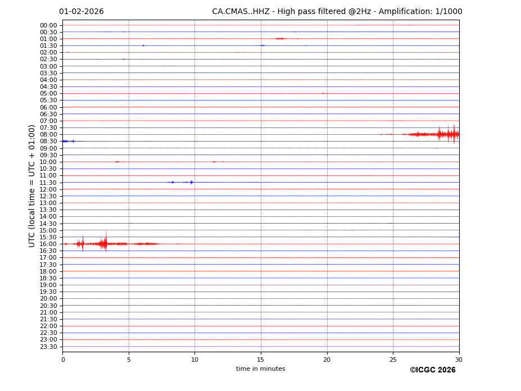The image size is (521, 391).
Task: Click the red event on the 01:00 trace
Action: coord(280,39)
